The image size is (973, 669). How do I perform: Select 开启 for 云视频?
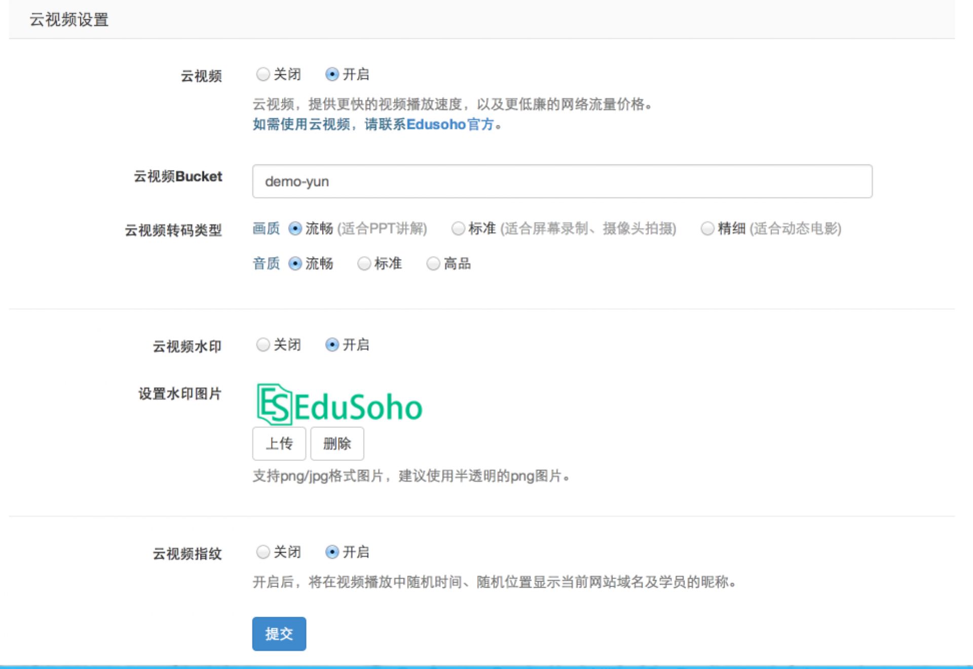(332, 75)
